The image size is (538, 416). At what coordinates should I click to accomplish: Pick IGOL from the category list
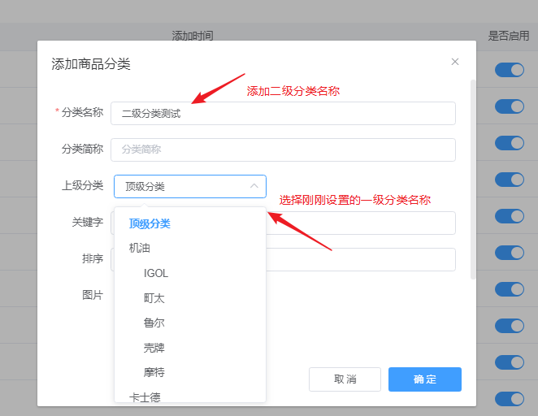click(x=156, y=273)
